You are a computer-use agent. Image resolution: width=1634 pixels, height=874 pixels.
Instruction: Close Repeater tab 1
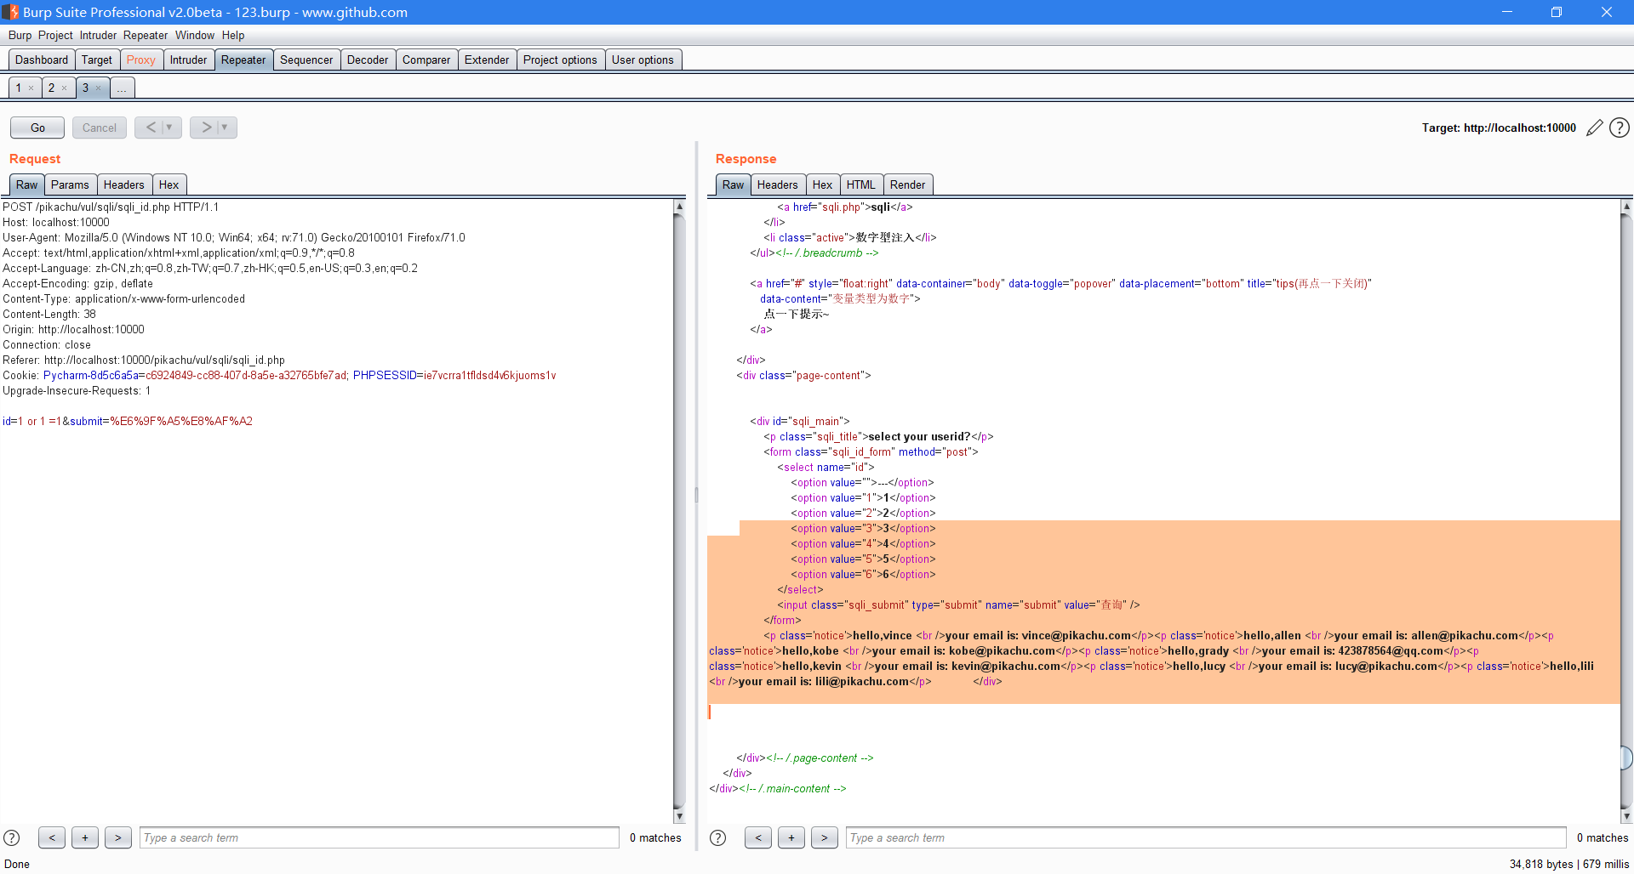coord(31,88)
